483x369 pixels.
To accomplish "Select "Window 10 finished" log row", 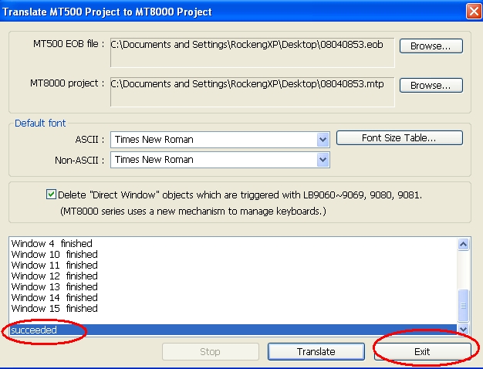I will (233, 254).
